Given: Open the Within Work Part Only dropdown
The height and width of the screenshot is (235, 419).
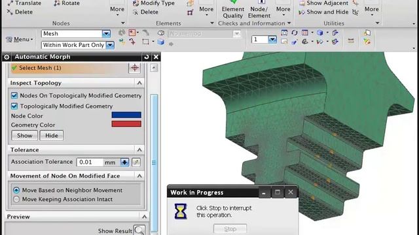Looking at the screenshot, I should coord(110,45).
